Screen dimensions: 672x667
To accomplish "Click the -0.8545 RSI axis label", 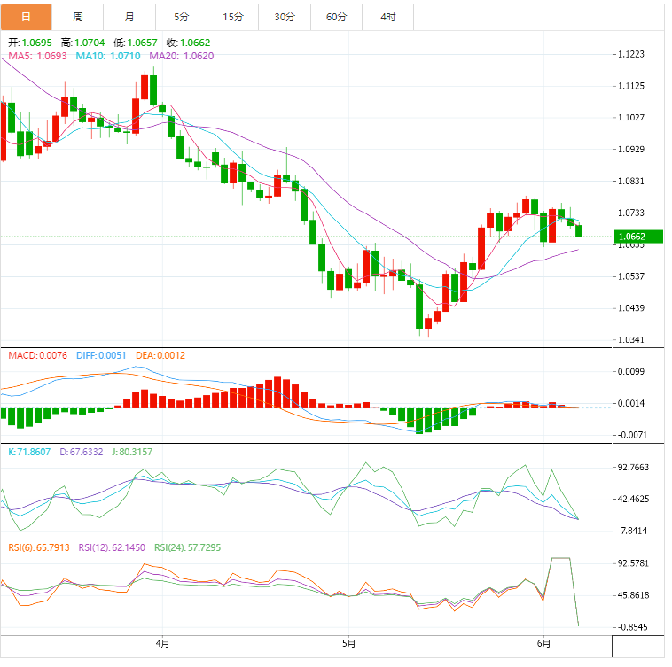I will point(632,627).
